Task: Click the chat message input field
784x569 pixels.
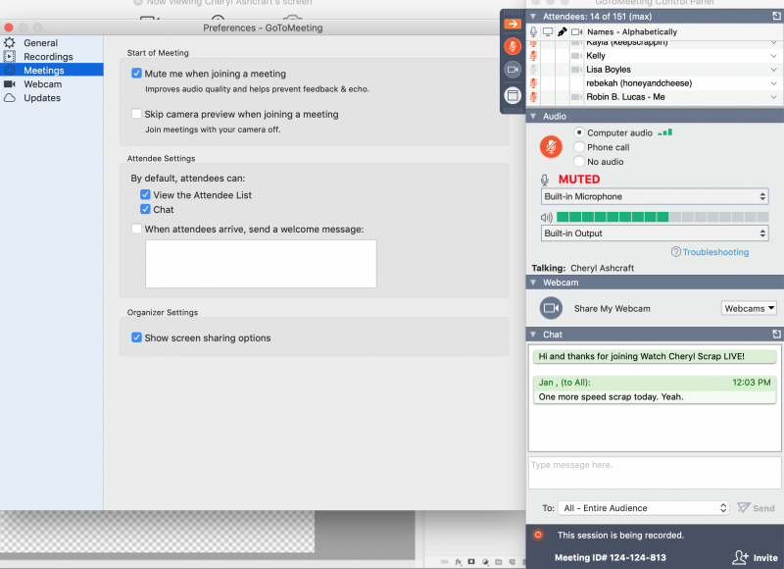Action: [655, 473]
